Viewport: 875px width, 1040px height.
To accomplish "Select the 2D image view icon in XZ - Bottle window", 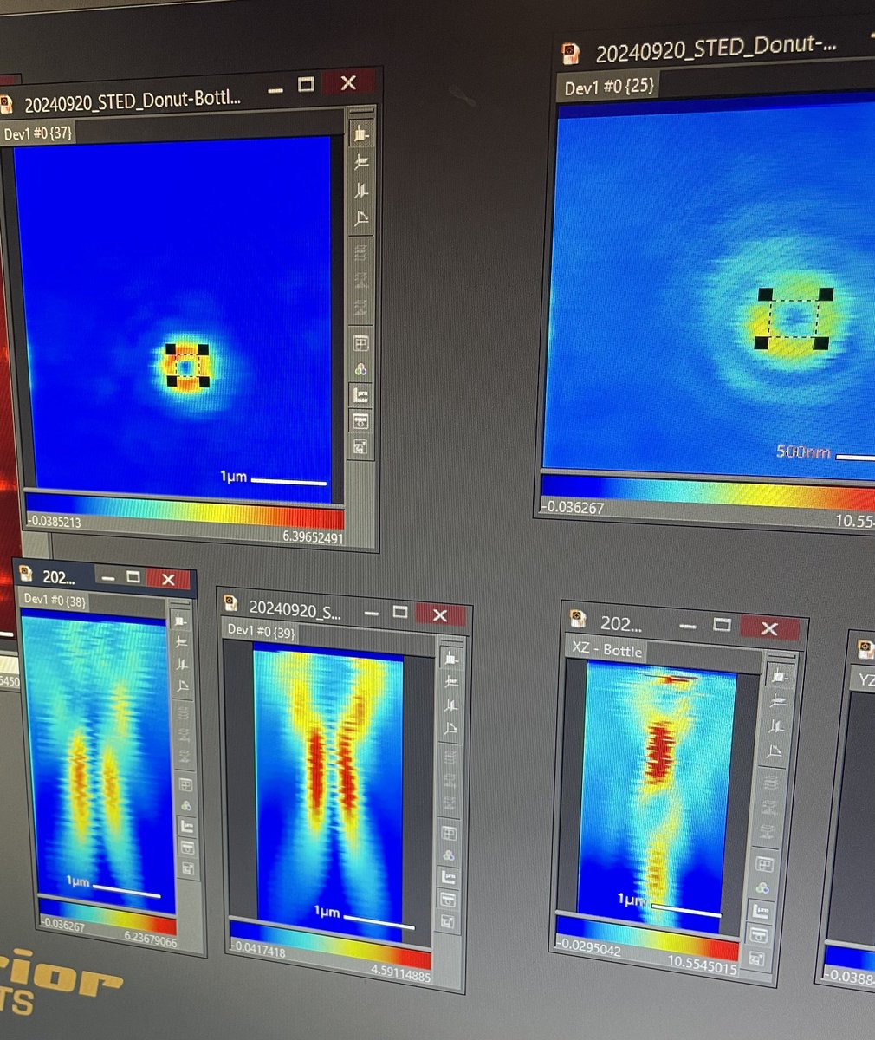I will pos(778,675).
